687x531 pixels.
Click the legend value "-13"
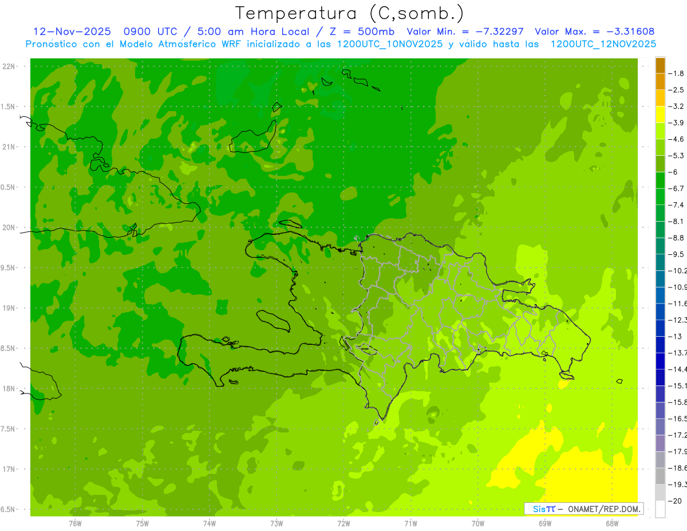tap(676, 337)
